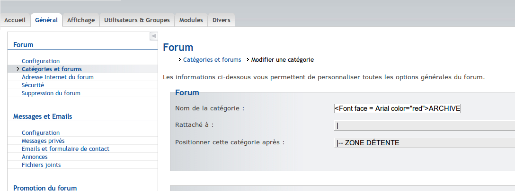The height and width of the screenshot is (191, 515).
Task: Open Messages privés settings
Action: (x=43, y=141)
